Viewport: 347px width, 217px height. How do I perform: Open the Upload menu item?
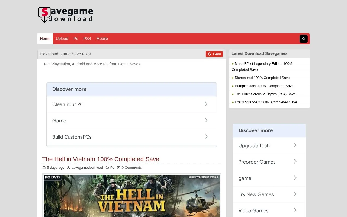[x=62, y=39]
